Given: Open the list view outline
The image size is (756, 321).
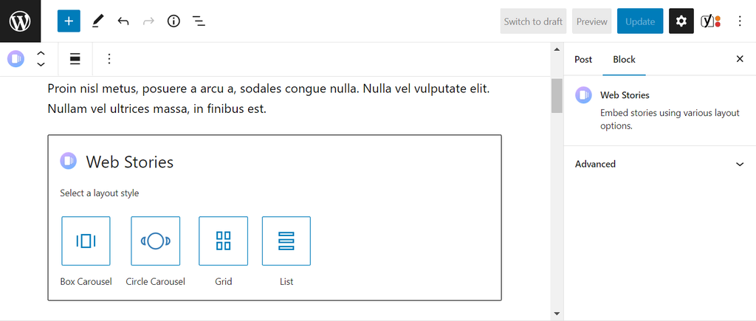Looking at the screenshot, I should click(x=199, y=21).
